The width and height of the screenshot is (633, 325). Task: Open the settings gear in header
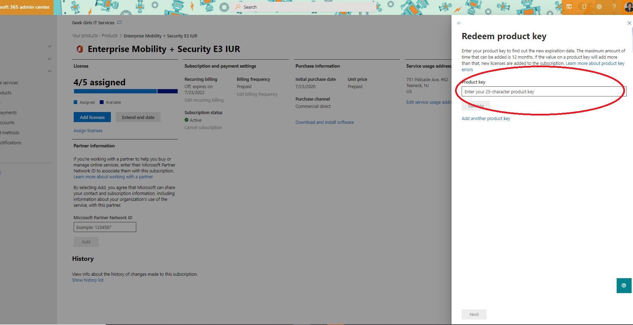coord(599,7)
